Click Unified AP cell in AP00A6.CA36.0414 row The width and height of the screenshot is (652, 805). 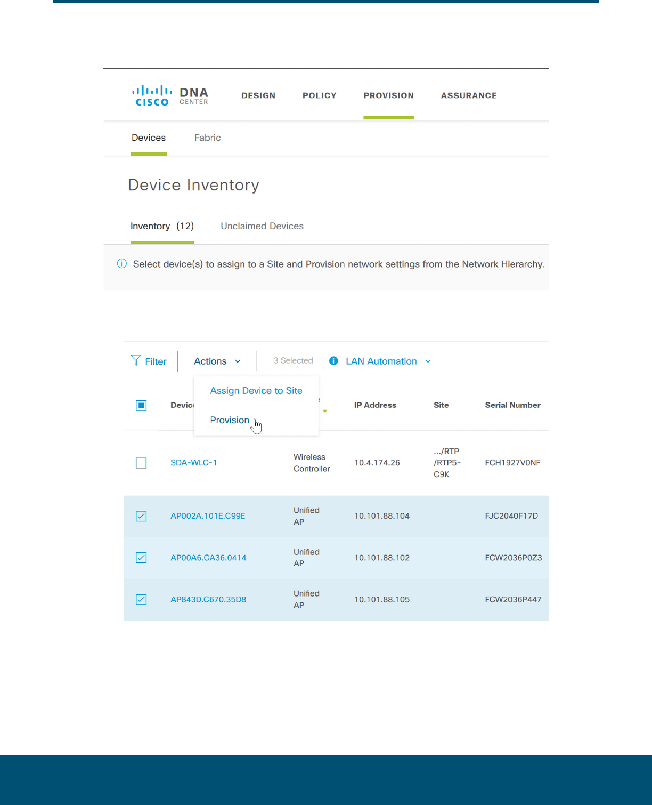[306, 558]
